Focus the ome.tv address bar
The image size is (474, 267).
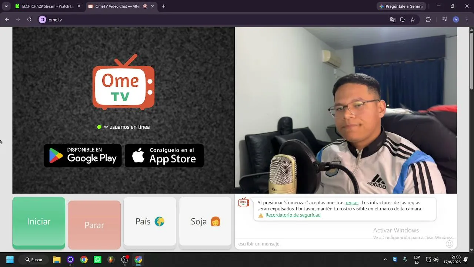click(x=215, y=20)
